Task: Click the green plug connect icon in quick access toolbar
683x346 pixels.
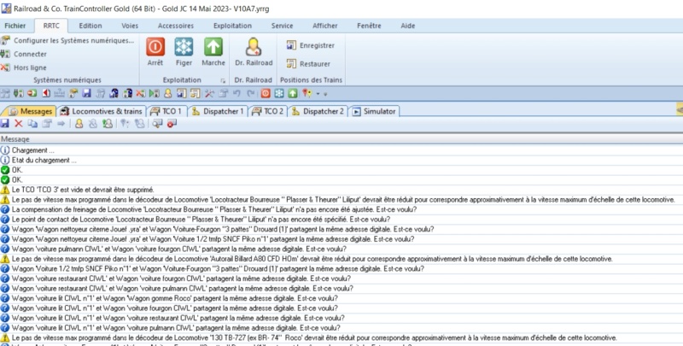Action: coord(18,93)
